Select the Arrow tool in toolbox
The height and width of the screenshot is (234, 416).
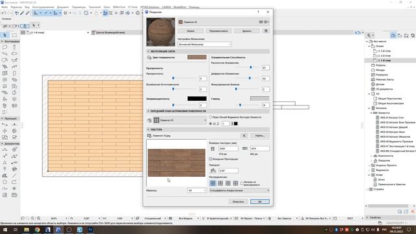(5, 35)
